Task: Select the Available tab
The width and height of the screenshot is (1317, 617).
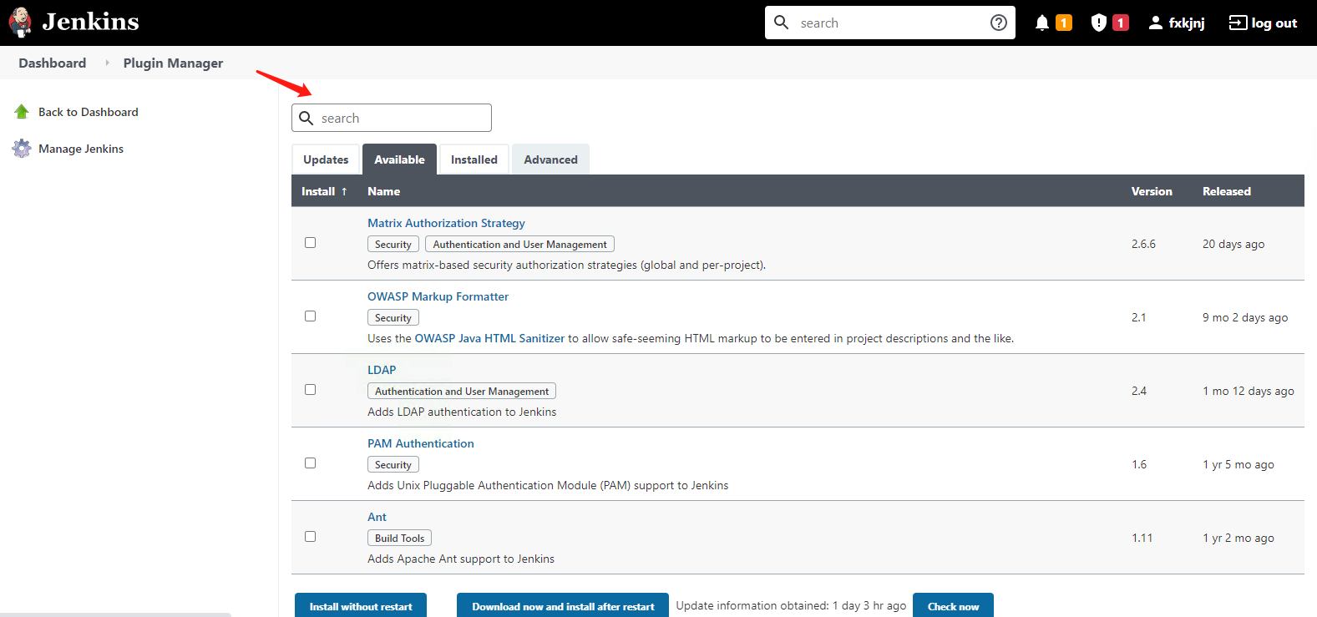Action: 399,159
